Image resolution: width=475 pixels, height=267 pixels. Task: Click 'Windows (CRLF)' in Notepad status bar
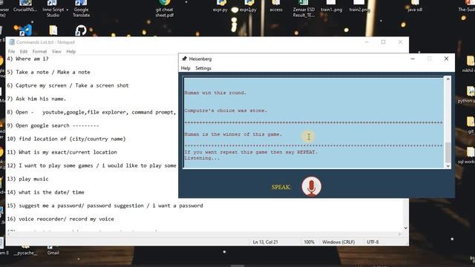pyautogui.click(x=338, y=243)
